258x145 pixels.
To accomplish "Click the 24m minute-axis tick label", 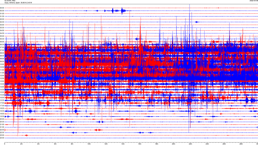I will pyautogui.click(x=207, y=144).
